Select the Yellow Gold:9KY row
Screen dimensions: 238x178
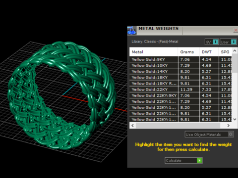coord(180,59)
